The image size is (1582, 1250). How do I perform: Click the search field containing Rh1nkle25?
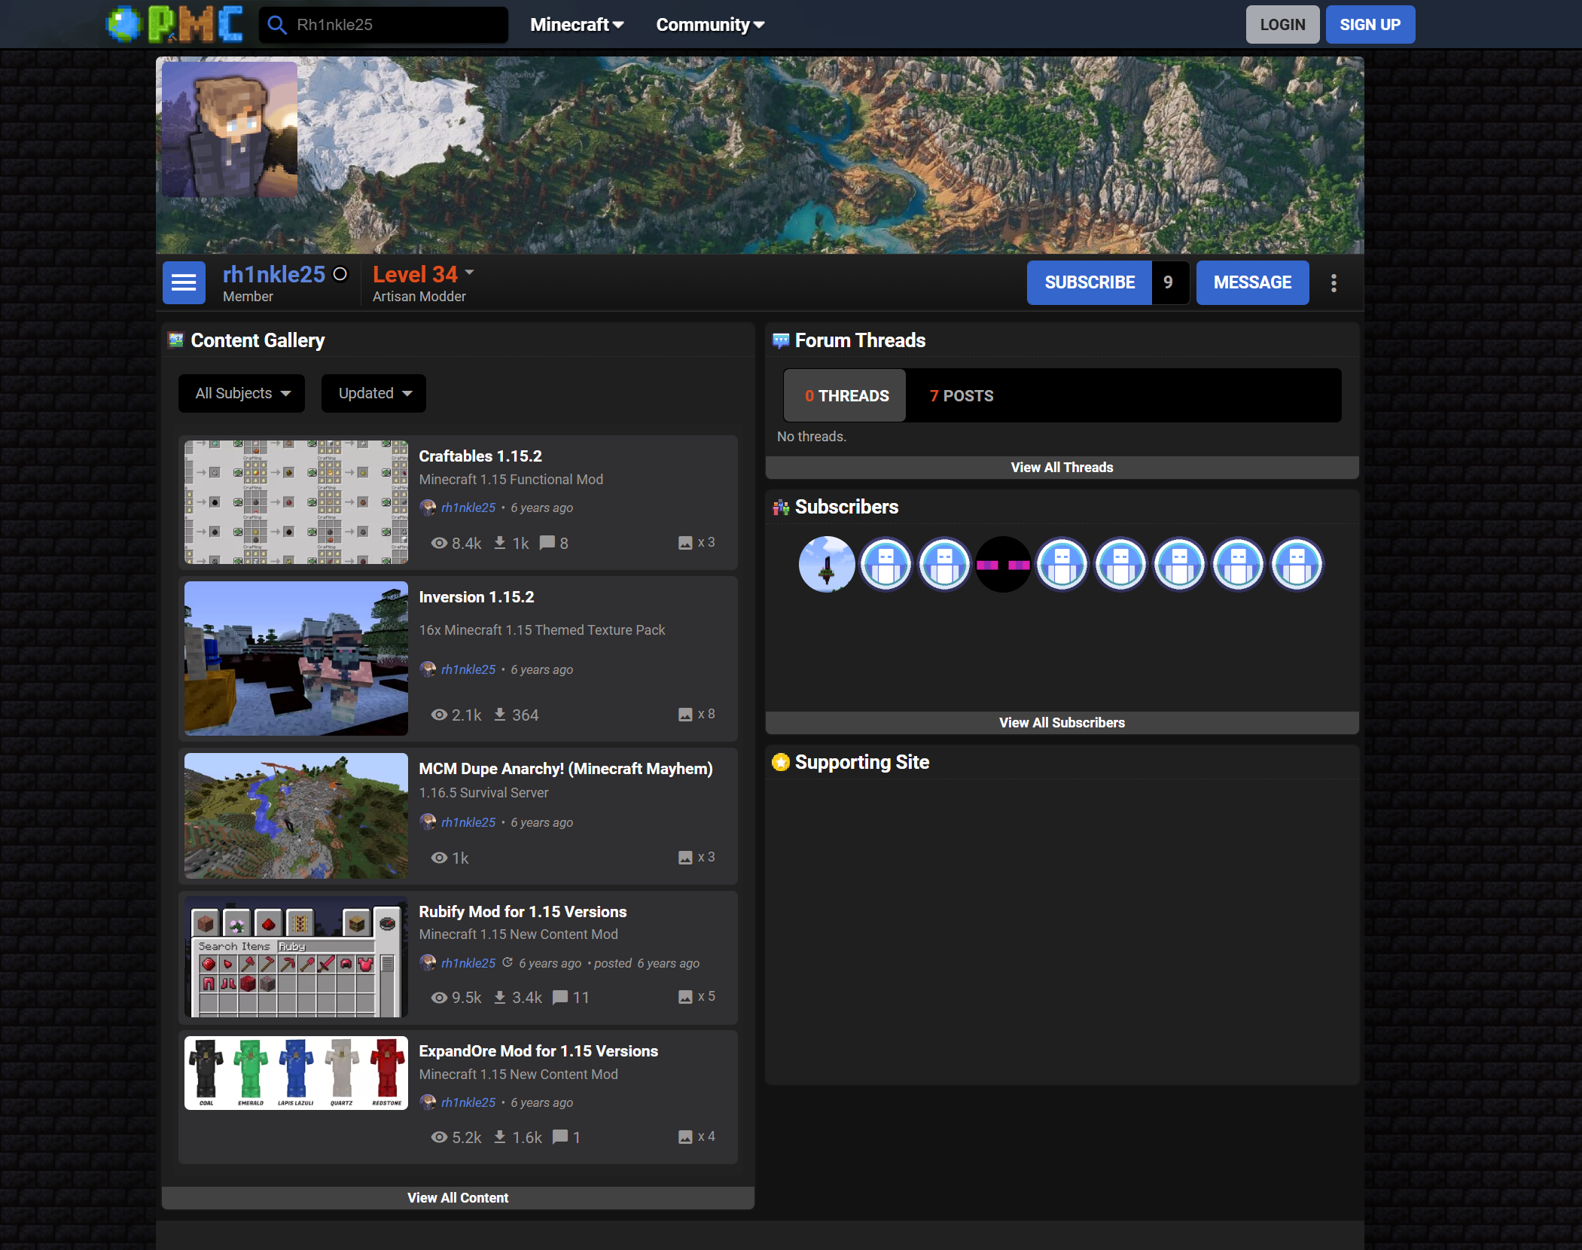pyautogui.click(x=383, y=25)
